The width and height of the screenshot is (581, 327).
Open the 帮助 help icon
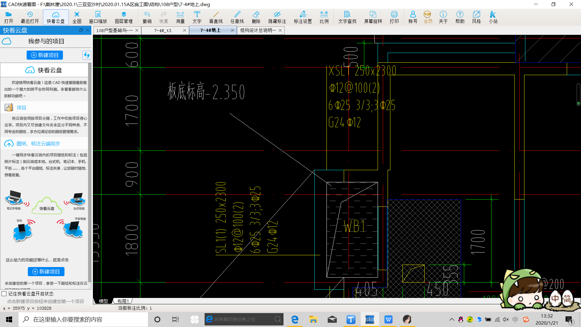click(460, 17)
